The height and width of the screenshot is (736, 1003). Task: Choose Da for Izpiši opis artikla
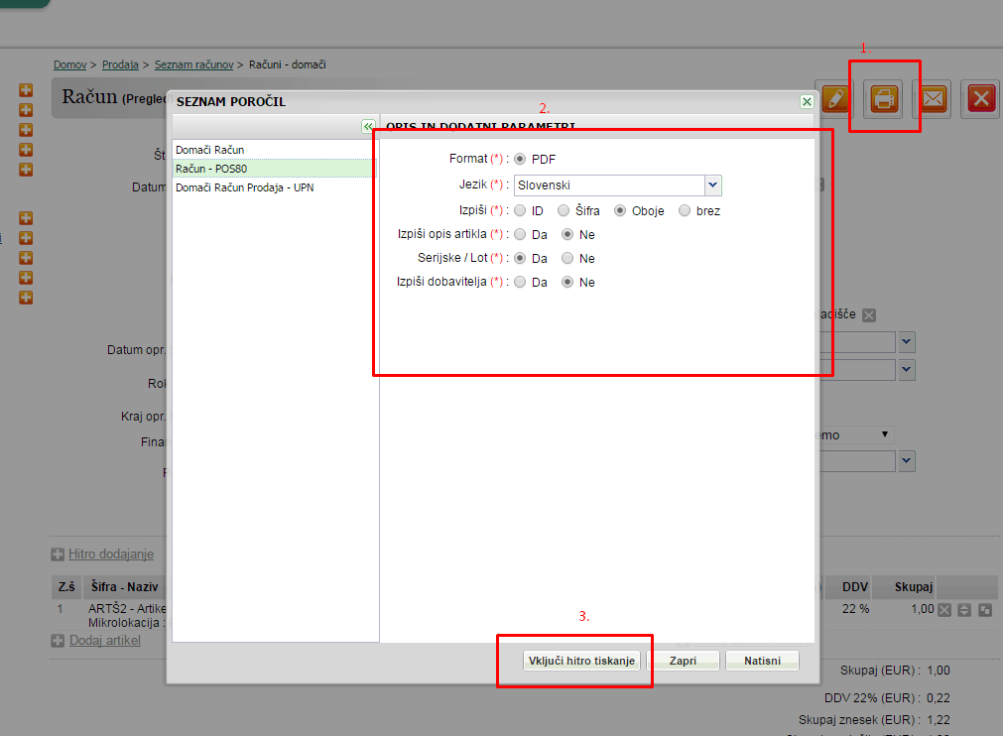tap(520, 234)
